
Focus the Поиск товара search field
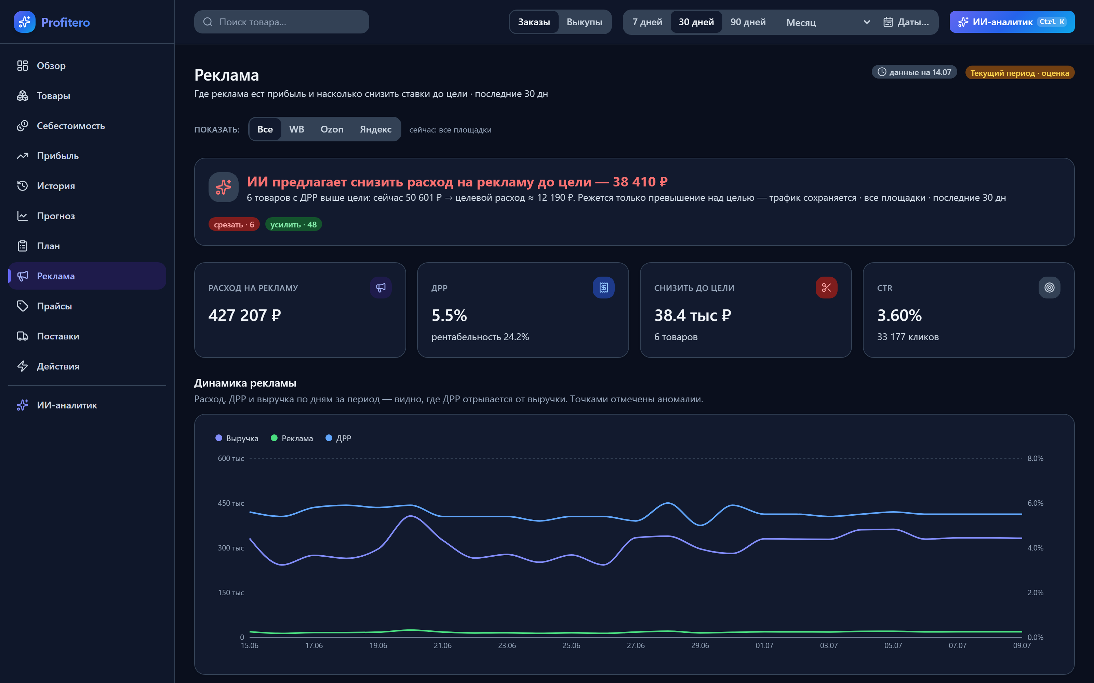(x=282, y=22)
